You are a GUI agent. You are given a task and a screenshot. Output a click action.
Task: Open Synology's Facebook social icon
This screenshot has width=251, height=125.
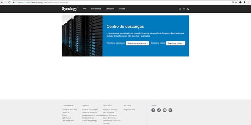[x=153, y=110]
